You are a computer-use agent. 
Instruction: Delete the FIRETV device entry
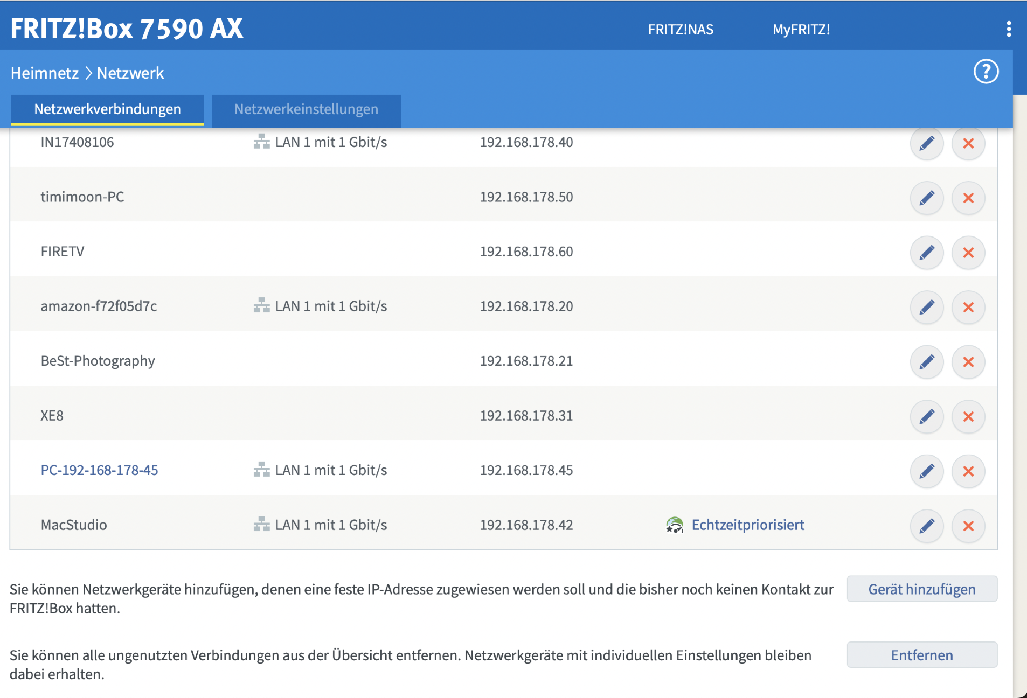(968, 253)
